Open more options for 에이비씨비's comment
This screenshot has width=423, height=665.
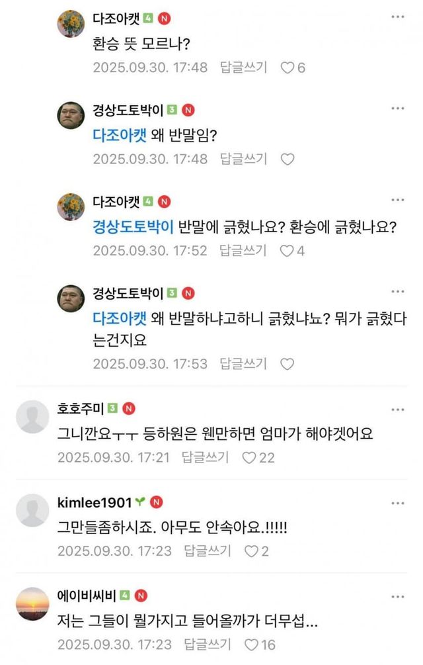[397, 596]
